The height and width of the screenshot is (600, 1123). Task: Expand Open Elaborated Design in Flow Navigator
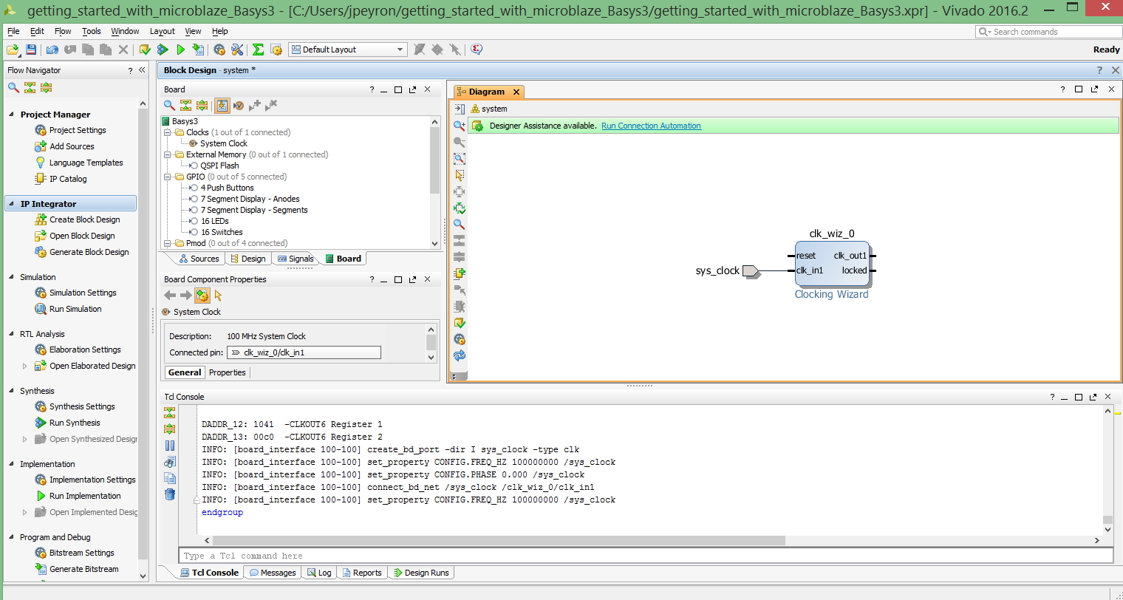pos(24,366)
